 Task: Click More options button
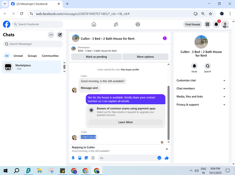click(x=145, y=57)
